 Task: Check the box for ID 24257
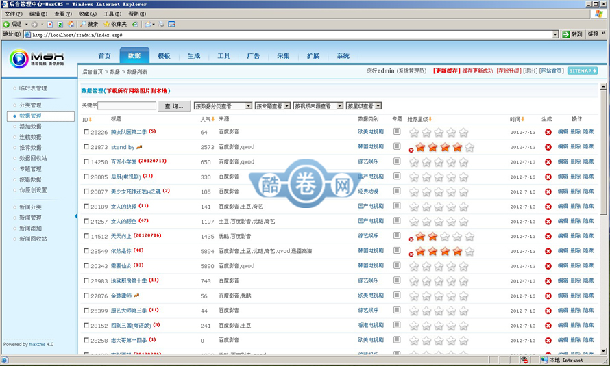point(86,221)
